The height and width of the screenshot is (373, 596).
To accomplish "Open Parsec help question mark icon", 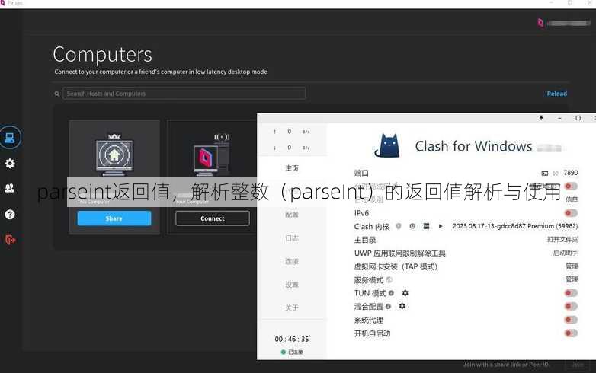I will [x=10, y=215].
